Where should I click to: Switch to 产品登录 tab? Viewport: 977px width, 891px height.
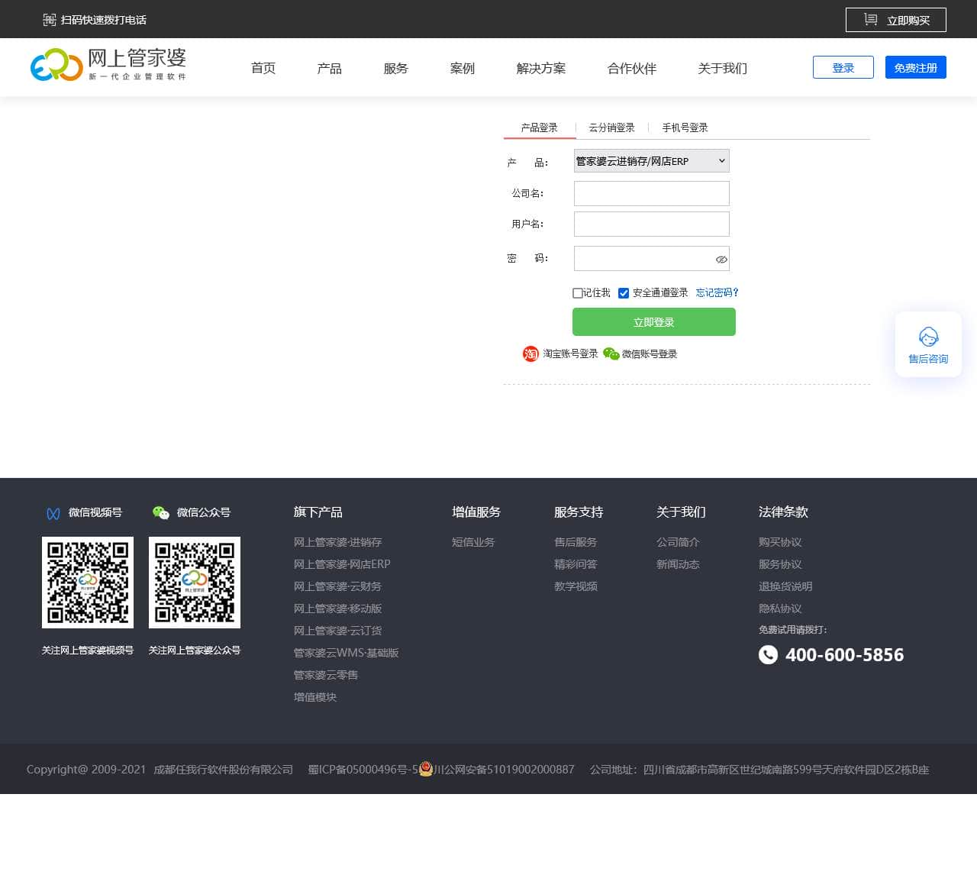[x=540, y=128]
